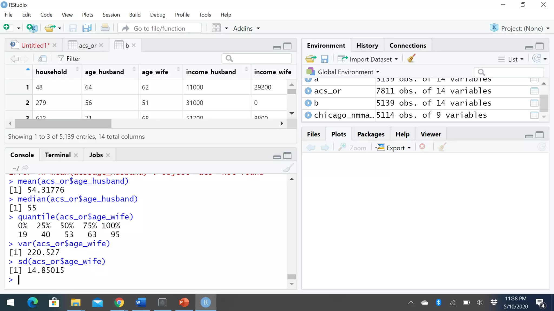This screenshot has width=554, height=311.
Task: Show data viewer in new window icon
Action: [42, 59]
